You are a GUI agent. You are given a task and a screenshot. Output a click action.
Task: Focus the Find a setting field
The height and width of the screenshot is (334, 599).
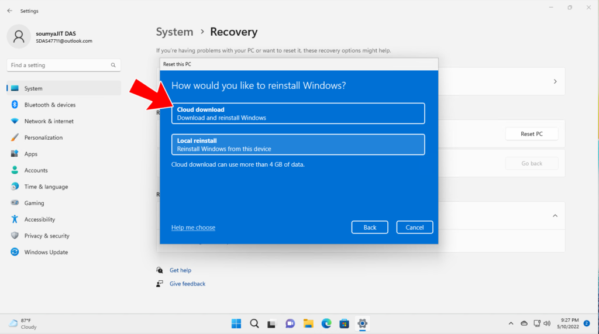coord(64,66)
